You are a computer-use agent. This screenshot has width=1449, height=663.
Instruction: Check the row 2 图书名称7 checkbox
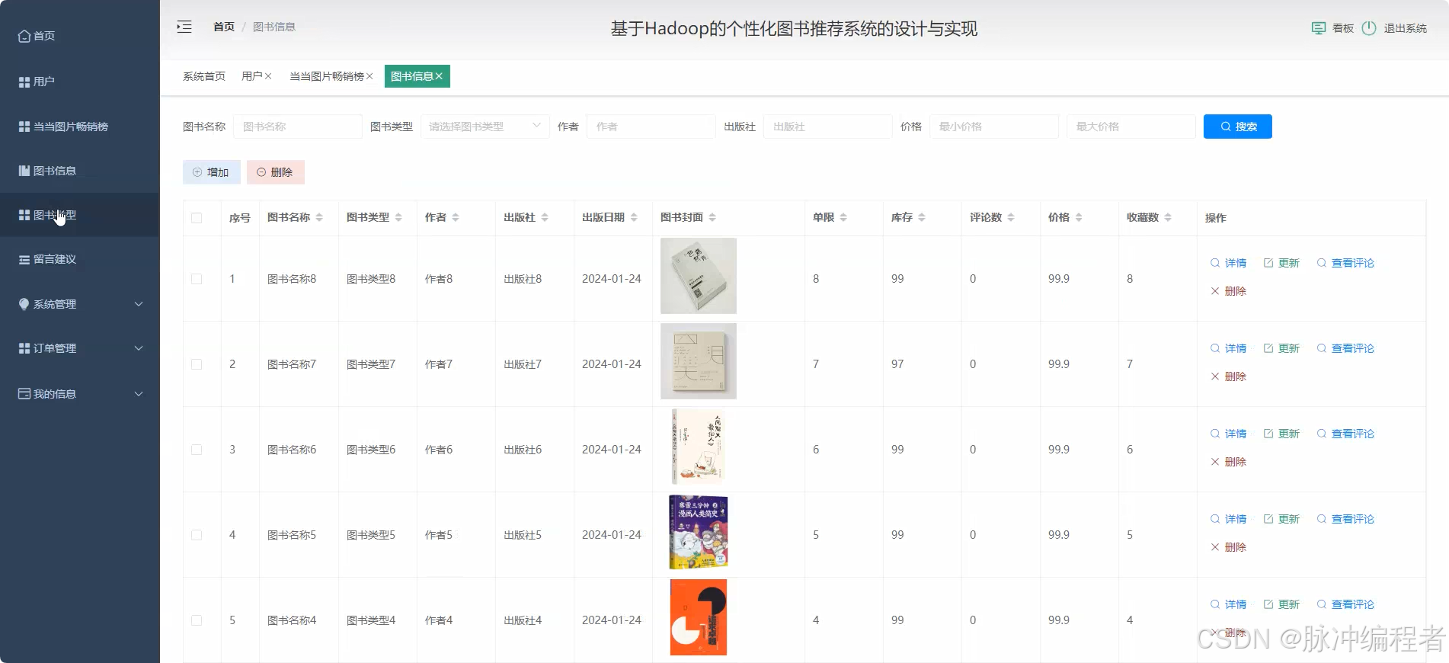(197, 364)
